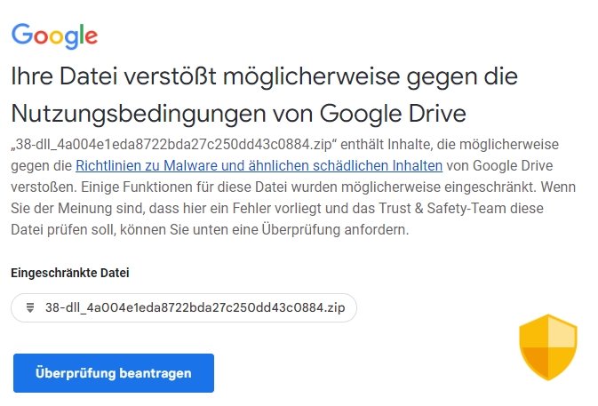Click the blue capital G in the logo

tap(20, 34)
